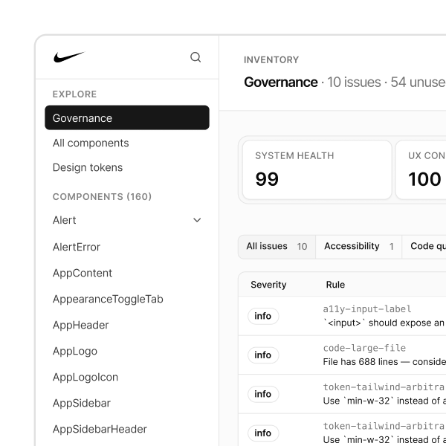Click the EXPLORE section heading
The image size is (446, 446).
[x=74, y=94]
